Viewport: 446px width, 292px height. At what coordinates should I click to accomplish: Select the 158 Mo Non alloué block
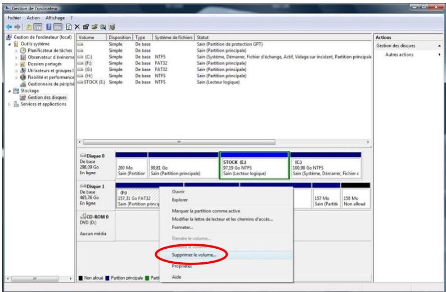click(x=355, y=196)
